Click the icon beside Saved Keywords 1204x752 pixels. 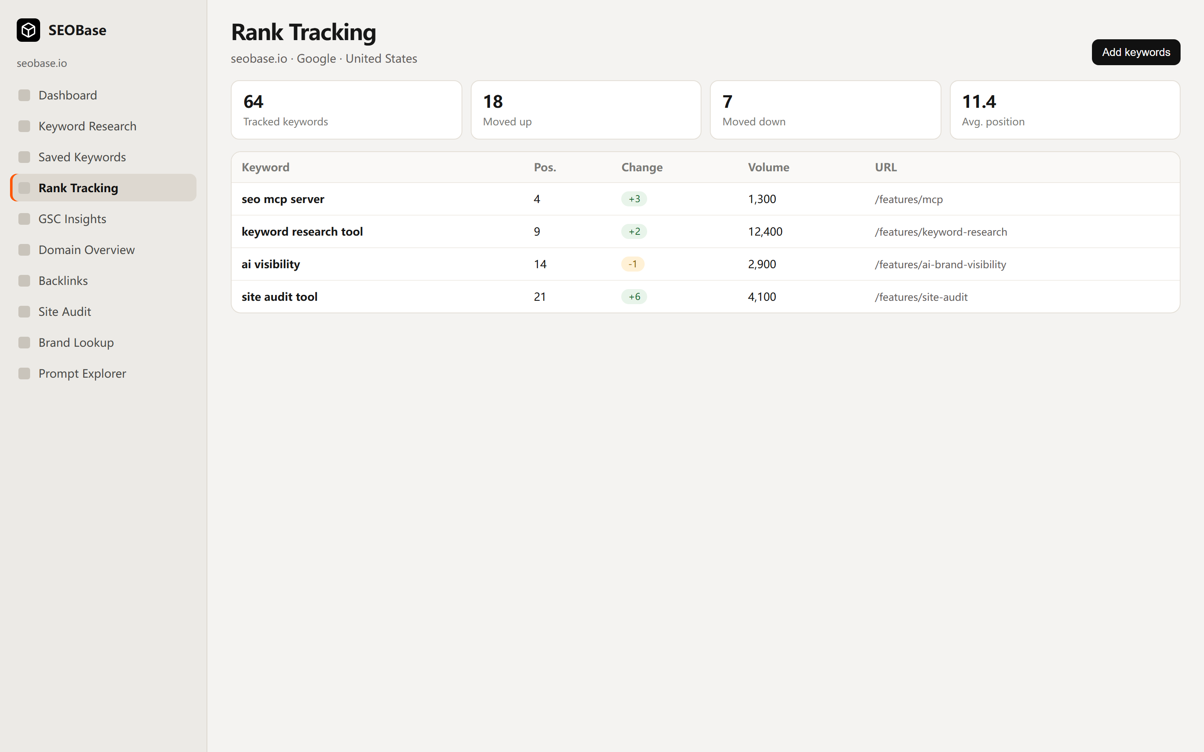click(24, 157)
